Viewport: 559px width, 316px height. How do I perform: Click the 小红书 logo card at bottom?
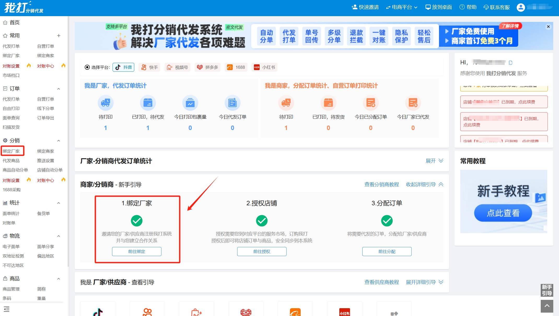click(x=345, y=309)
